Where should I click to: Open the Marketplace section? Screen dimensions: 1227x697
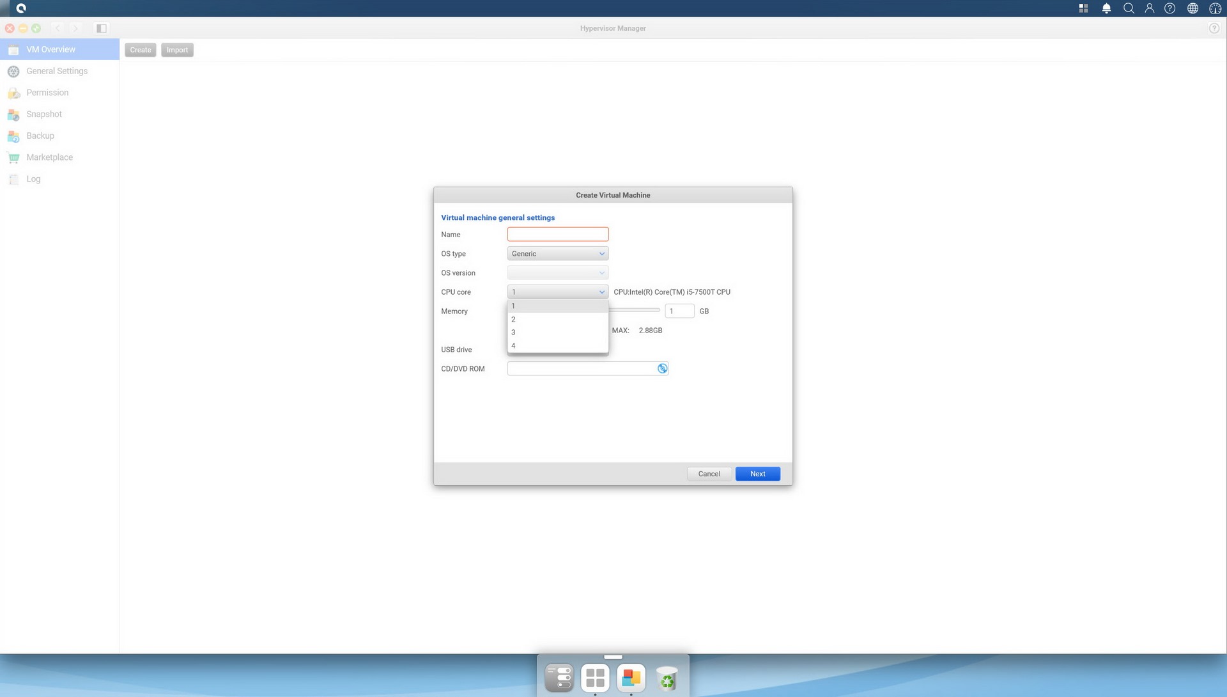[x=59, y=157]
